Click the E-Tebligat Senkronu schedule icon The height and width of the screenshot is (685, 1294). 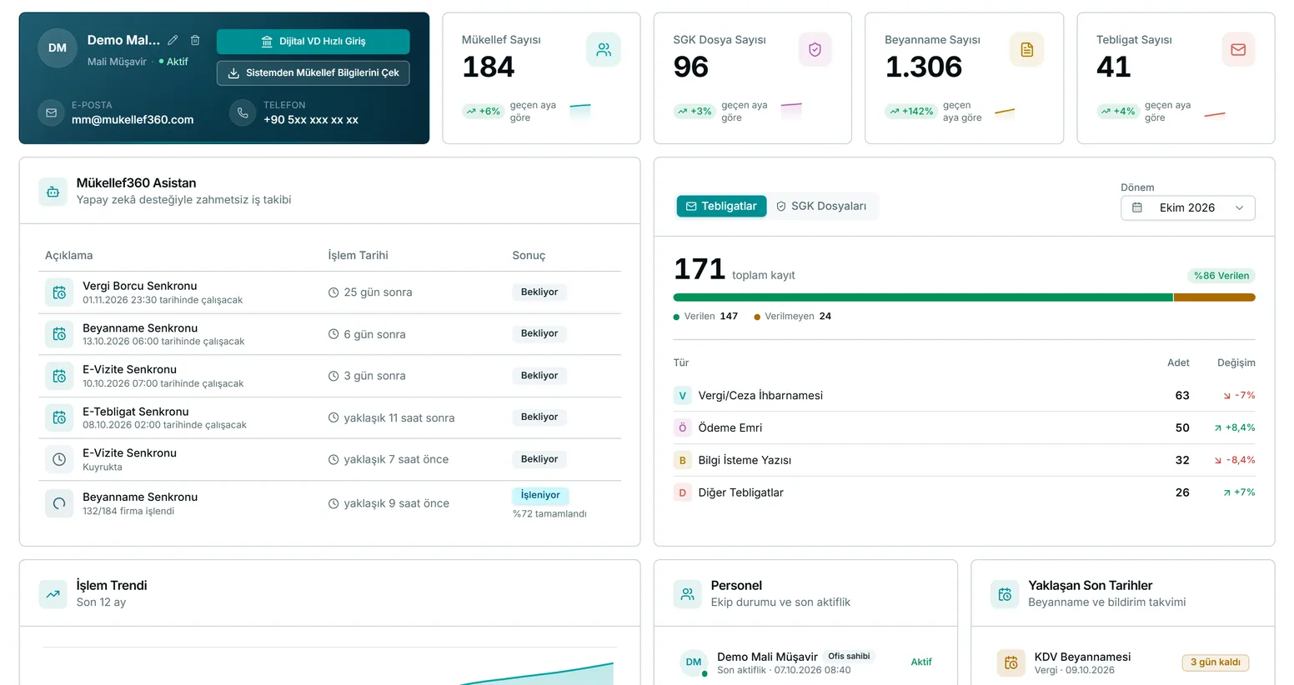tap(59, 417)
